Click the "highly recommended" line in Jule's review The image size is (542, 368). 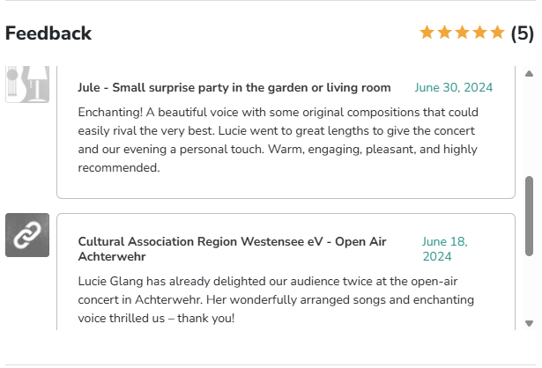click(119, 168)
